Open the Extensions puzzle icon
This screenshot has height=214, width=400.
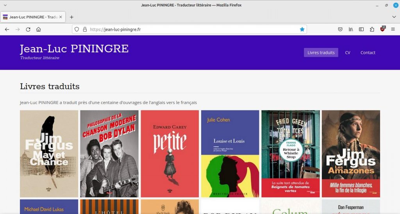[372, 29]
